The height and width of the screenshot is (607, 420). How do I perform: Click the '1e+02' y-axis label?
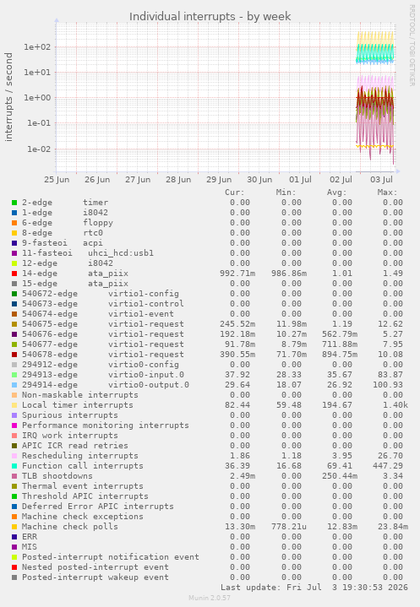37,47
